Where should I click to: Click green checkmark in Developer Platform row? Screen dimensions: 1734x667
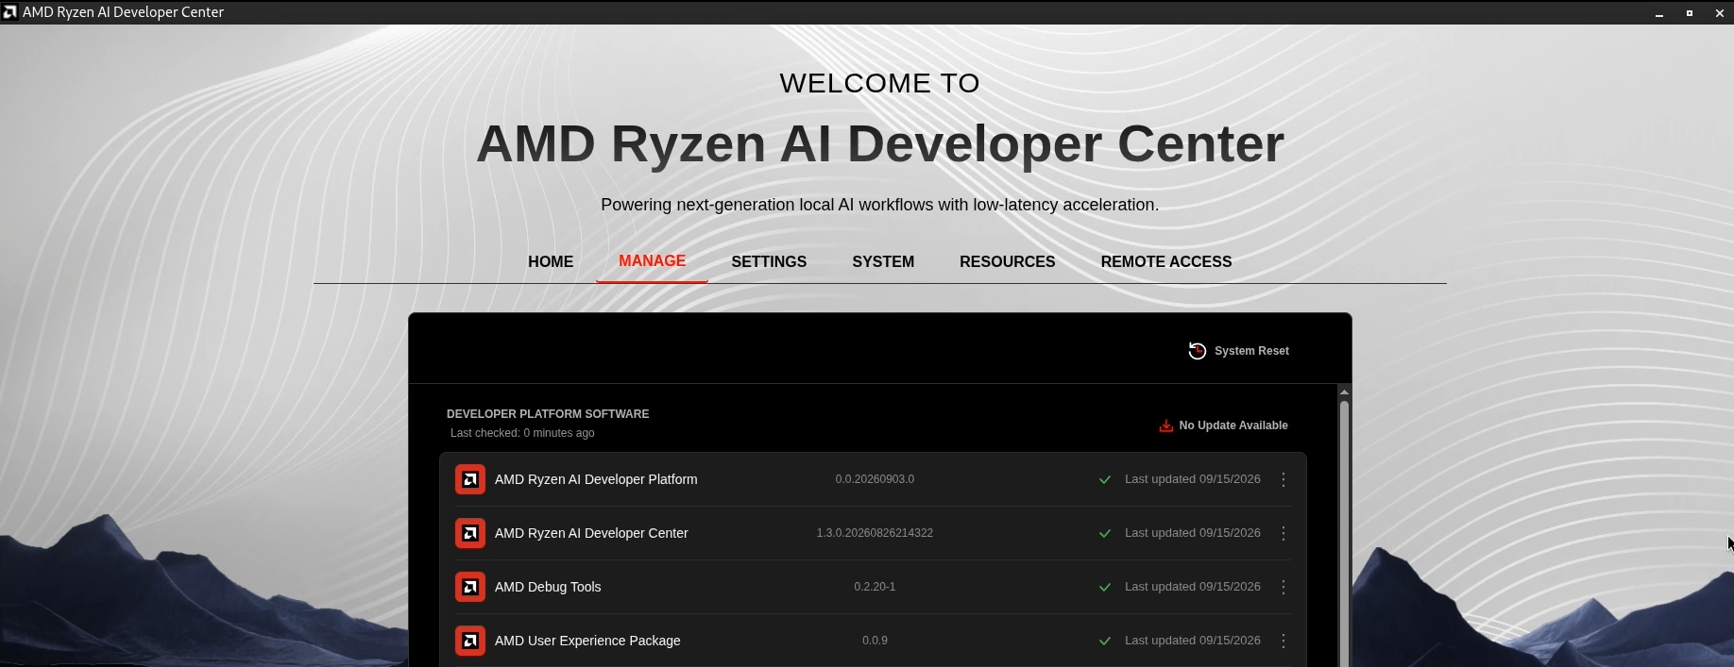click(x=1105, y=479)
